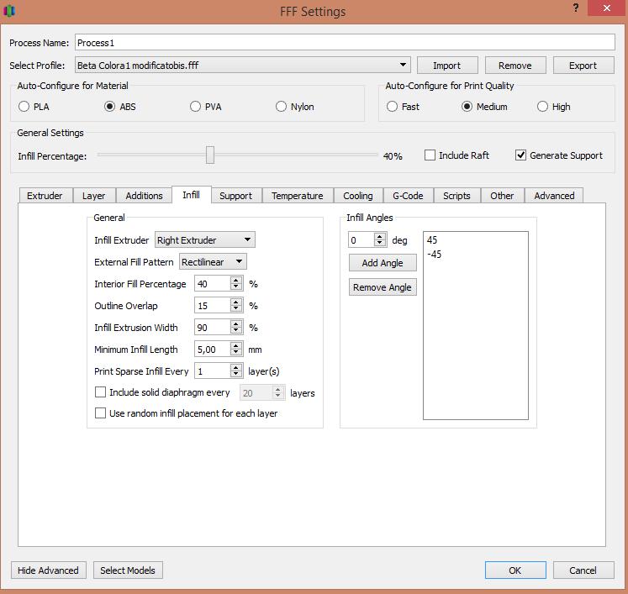Toggle Use random infill placement checkbox

coord(101,413)
